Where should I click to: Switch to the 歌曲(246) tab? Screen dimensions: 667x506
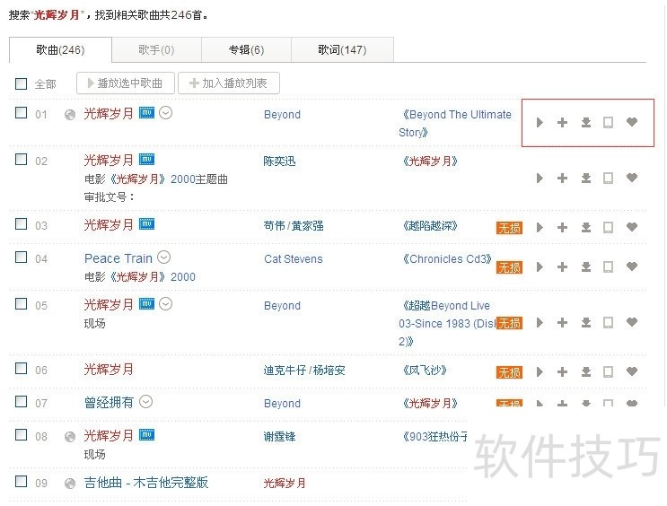click(x=60, y=49)
